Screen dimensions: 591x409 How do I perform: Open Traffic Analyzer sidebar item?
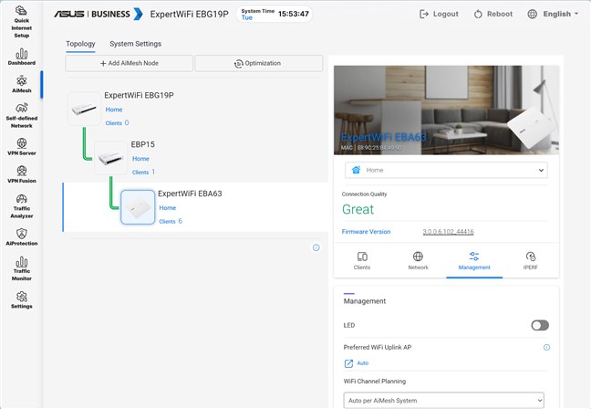pos(22,206)
